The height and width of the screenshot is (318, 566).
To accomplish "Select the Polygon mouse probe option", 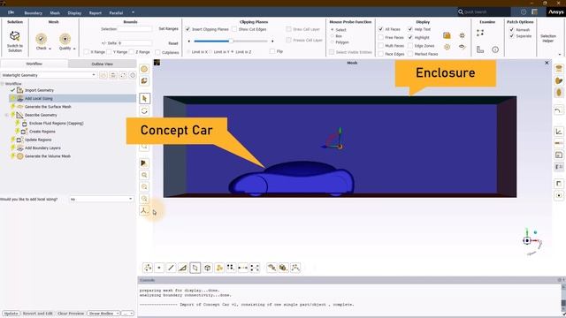I will coord(333,42).
